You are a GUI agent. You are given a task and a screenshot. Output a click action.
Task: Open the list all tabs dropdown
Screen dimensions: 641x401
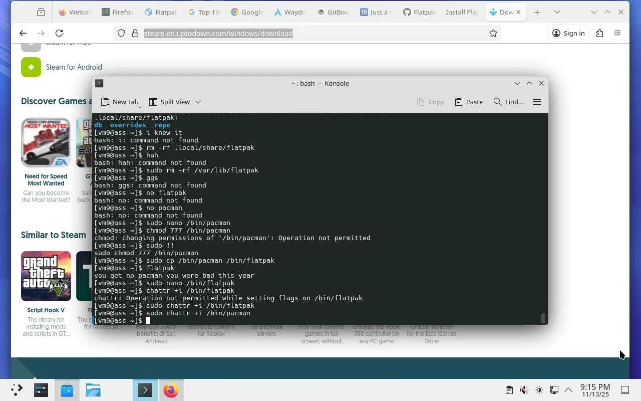[557, 12]
